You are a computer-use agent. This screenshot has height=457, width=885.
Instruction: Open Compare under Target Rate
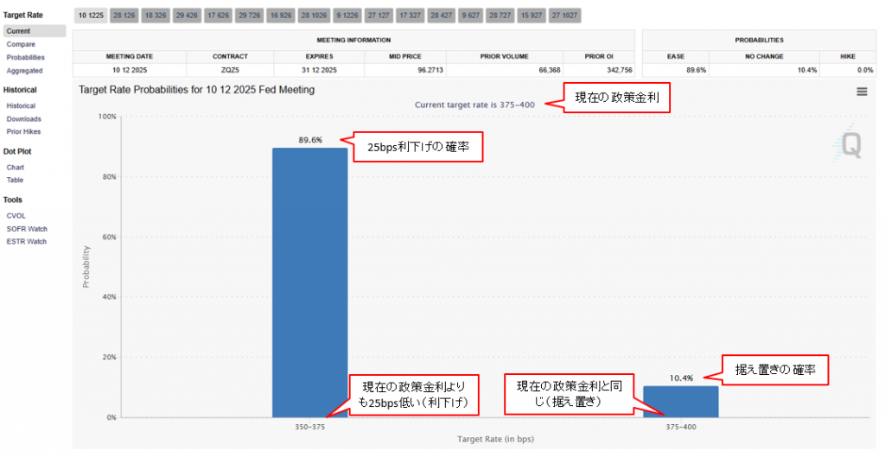tap(21, 44)
